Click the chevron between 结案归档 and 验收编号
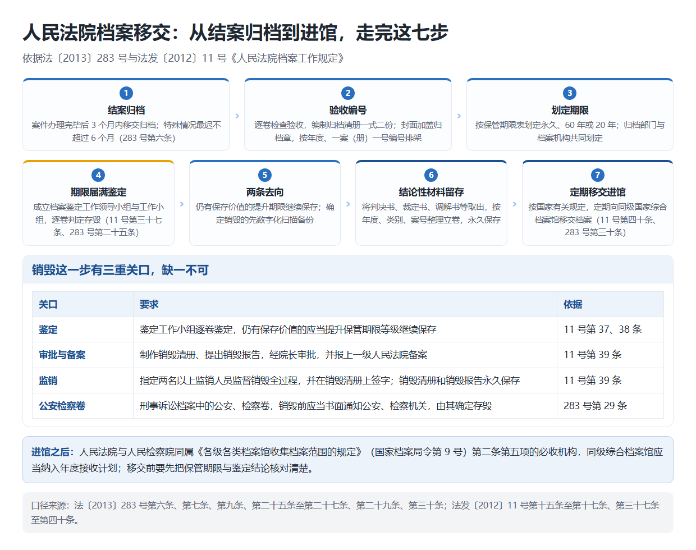The image size is (696, 550). point(237,116)
